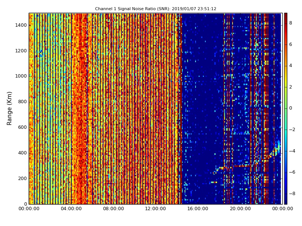The width and height of the screenshot is (302, 226).
Task: Click the 800 tick label on range axis
Action: 23,102
